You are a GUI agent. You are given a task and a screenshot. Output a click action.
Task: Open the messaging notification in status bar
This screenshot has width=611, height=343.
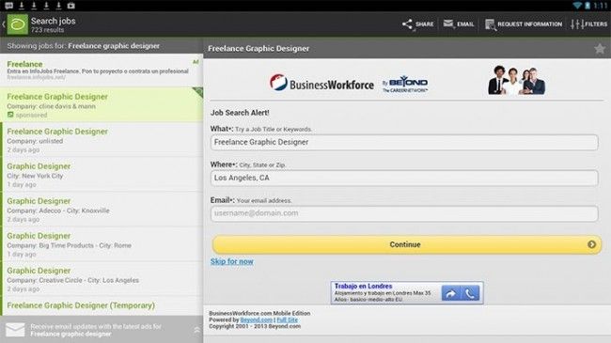coord(9,6)
